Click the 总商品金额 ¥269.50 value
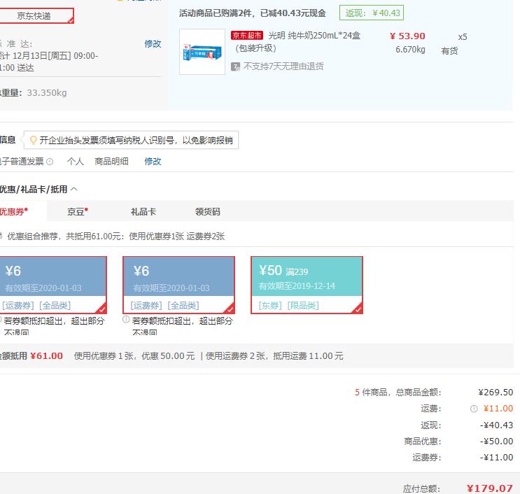520x494 pixels. (x=496, y=393)
